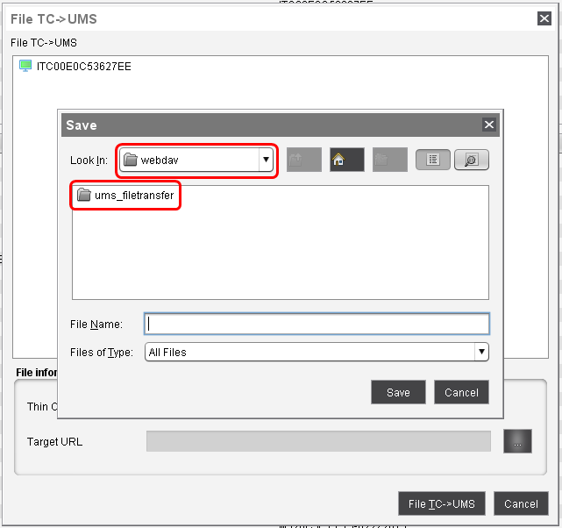Click the File TC->UMS button
562x528 pixels.
(x=441, y=503)
